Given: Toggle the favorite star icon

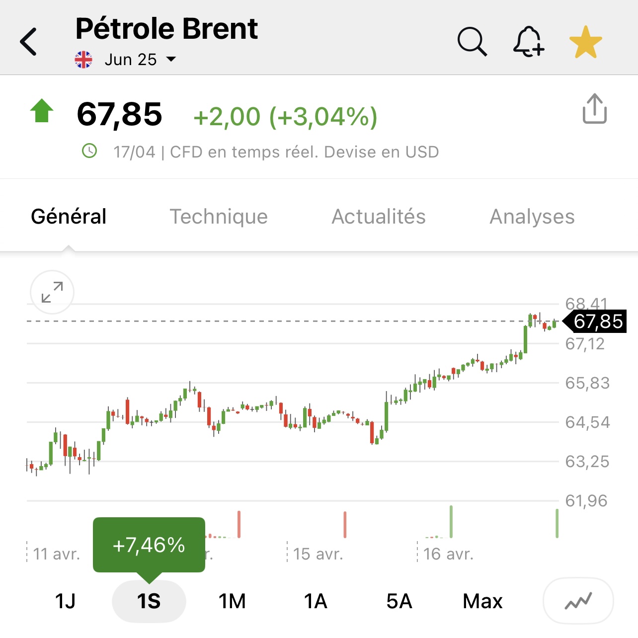Looking at the screenshot, I should pos(586,42).
